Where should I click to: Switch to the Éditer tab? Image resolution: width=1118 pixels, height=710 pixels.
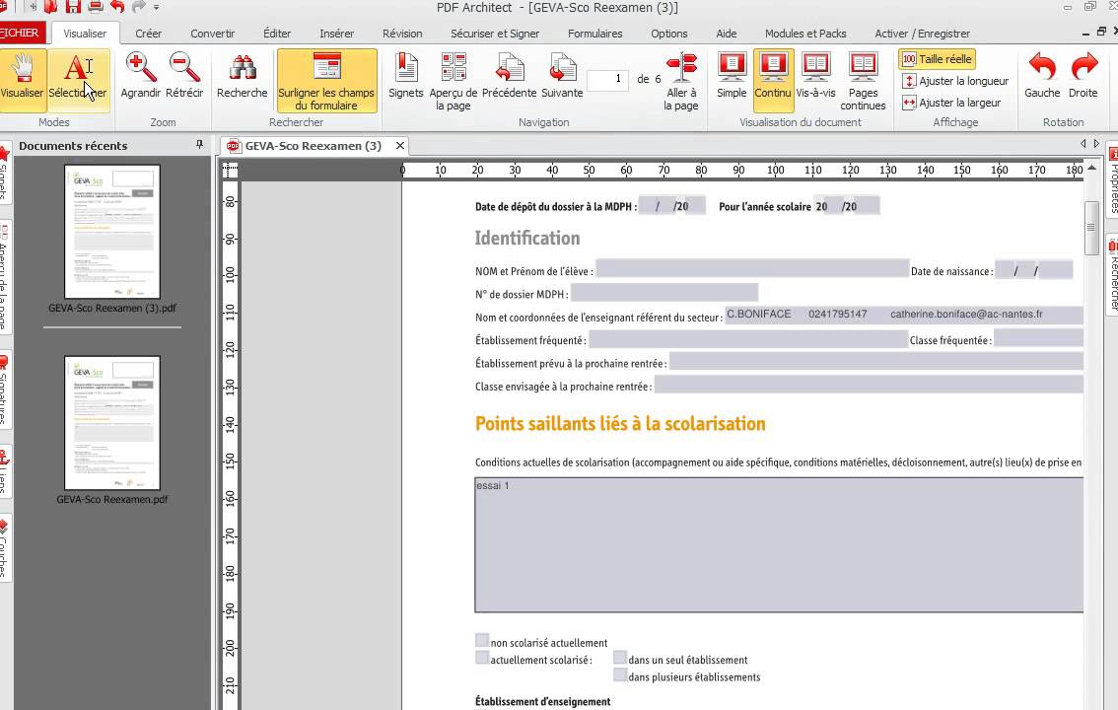[x=277, y=34]
